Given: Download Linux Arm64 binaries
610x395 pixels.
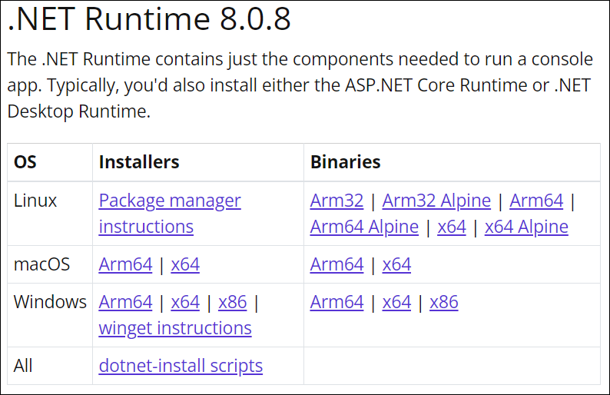Looking at the screenshot, I should [x=536, y=201].
